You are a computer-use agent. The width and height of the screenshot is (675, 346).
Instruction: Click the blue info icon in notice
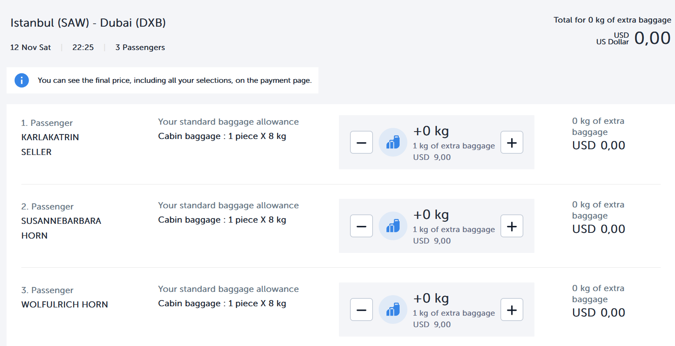[x=22, y=80]
